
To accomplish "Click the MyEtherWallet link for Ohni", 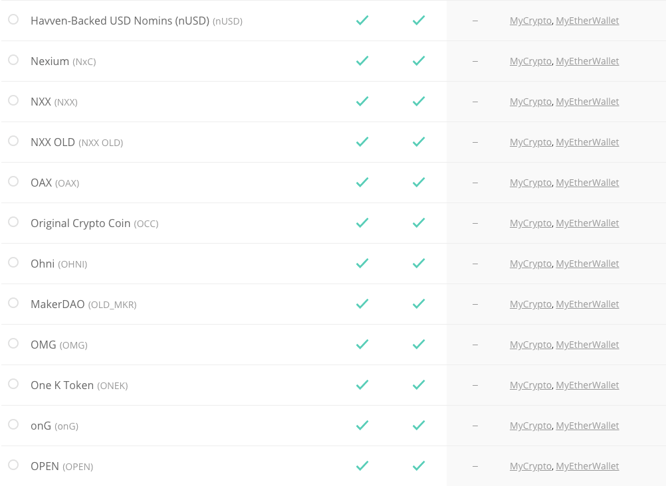I will click(x=588, y=264).
